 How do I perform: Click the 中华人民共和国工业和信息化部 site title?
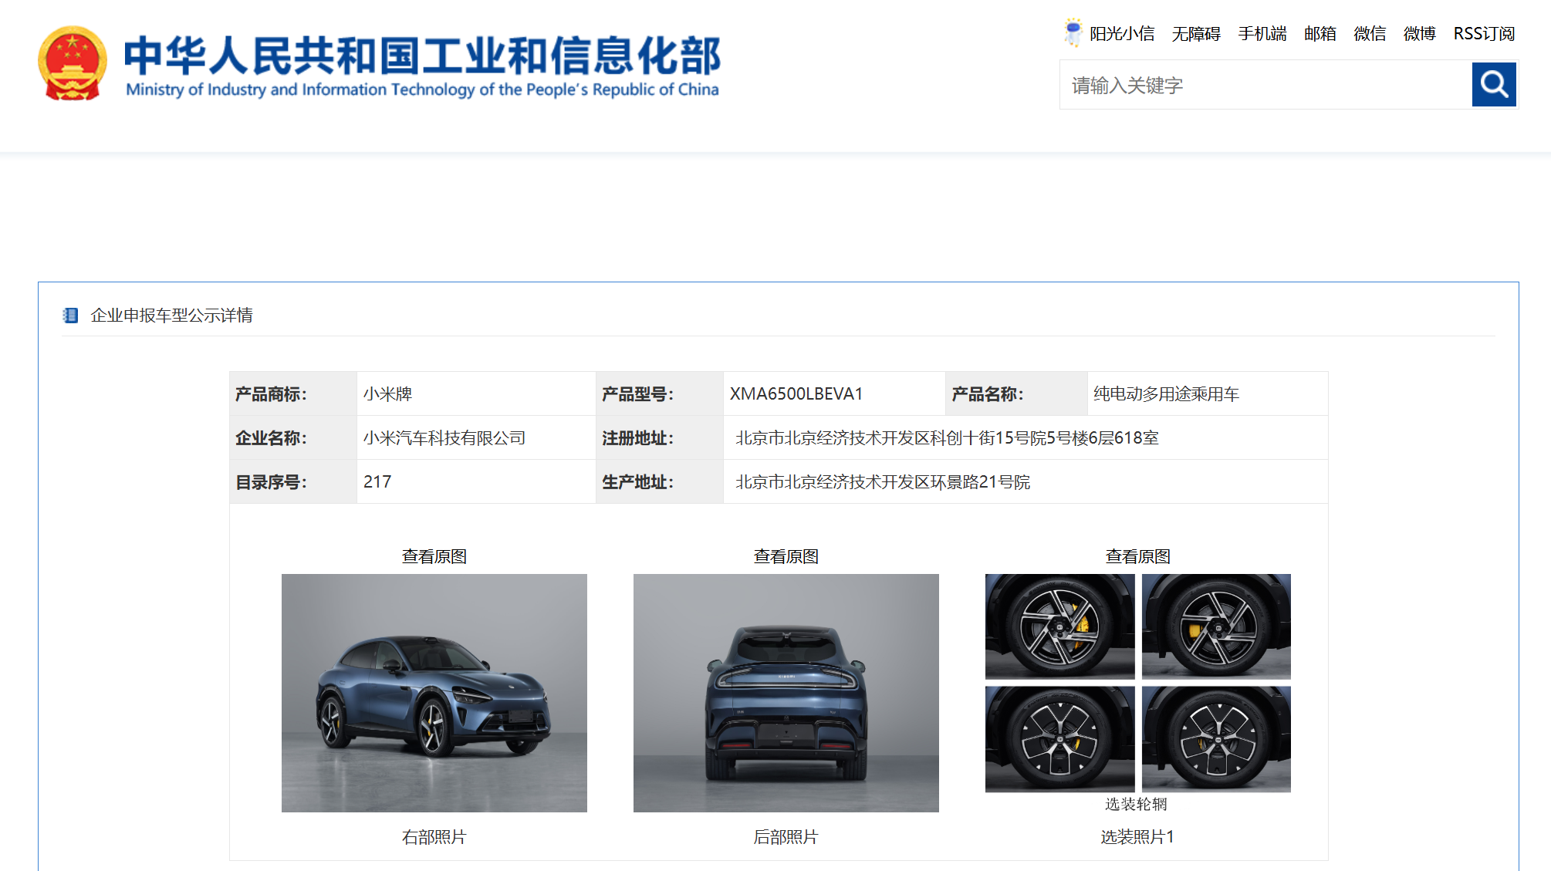pyautogui.click(x=422, y=55)
